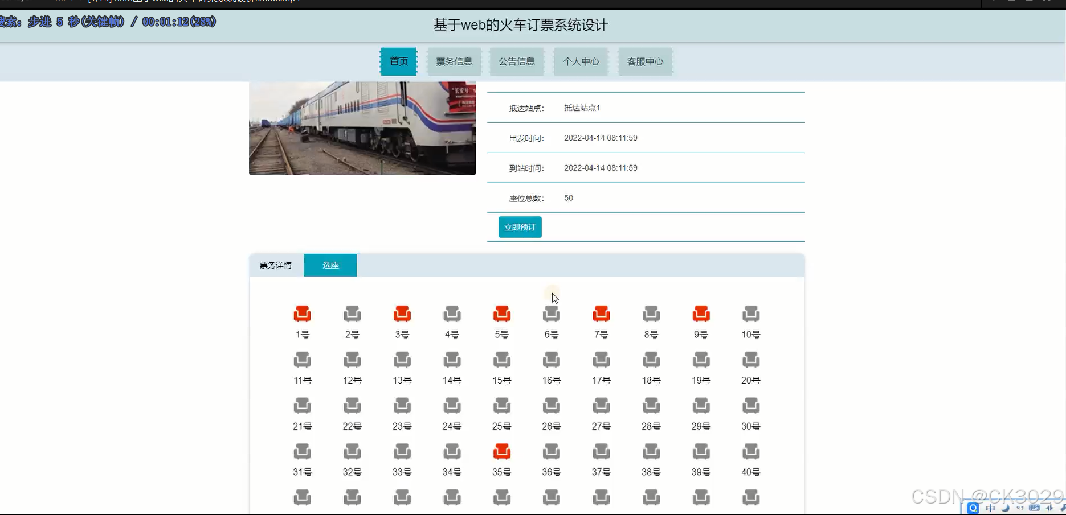Choose seat 13号 icon
The image size is (1066, 515).
pos(402,360)
